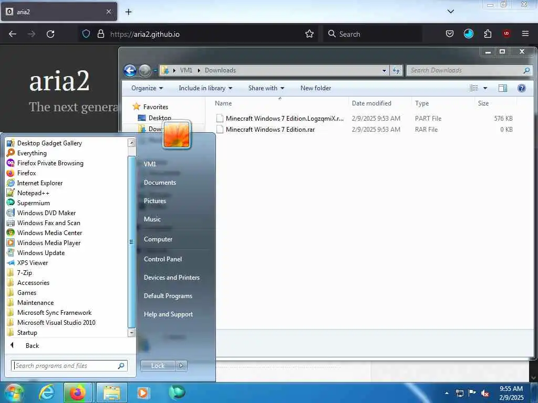The image size is (538, 403).
Task: Open shutdown options arrow beside Lock
Action: click(181, 366)
